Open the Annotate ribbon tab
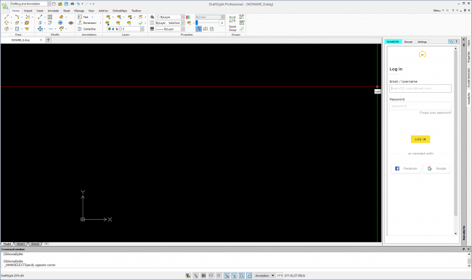 [53, 11]
